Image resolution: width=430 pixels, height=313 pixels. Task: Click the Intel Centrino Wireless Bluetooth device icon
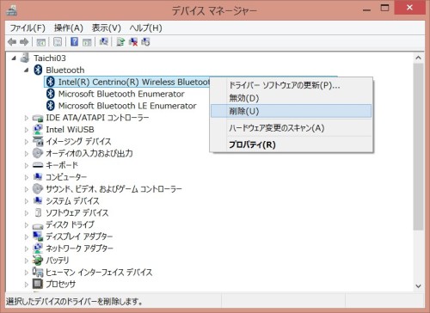[x=51, y=82]
